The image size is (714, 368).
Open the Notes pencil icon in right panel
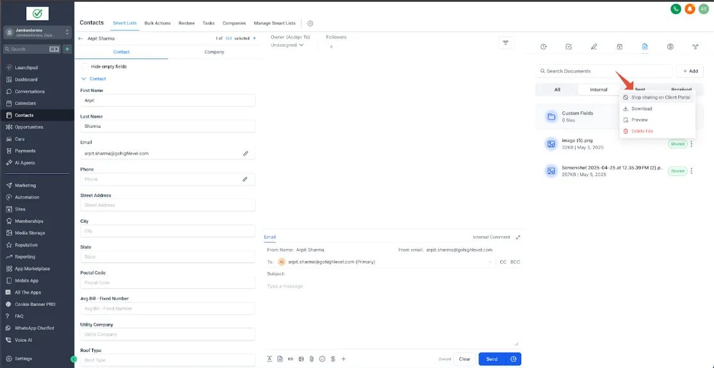tap(594, 46)
